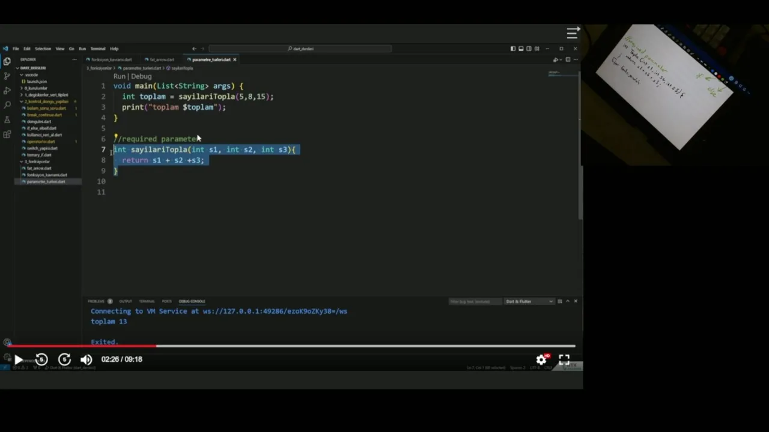Click the Run CodeLens link
The height and width of the screenshot is (432, 769).
tap(120, 77)
